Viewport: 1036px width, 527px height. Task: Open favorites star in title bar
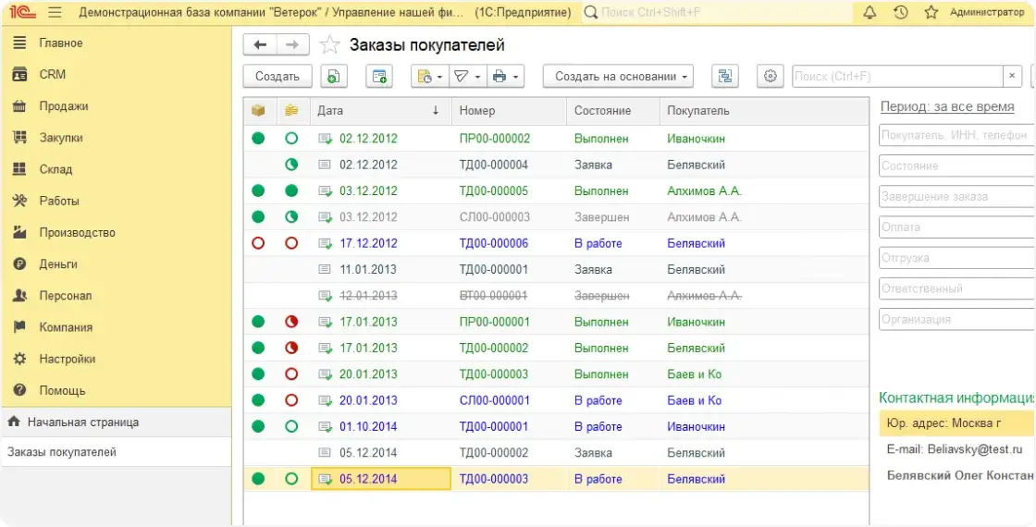point(931,13)
